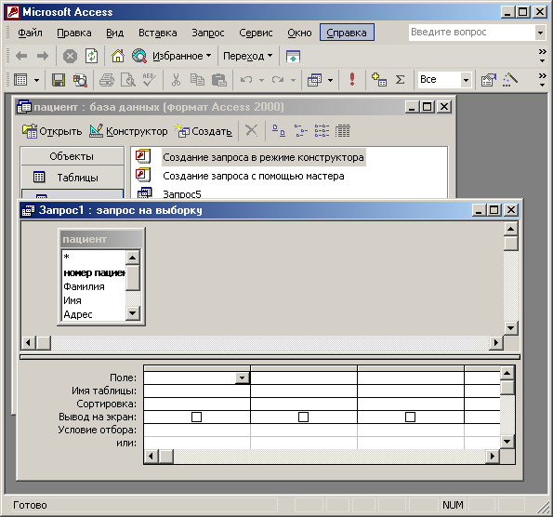
Task: Click the Открыть button in database window
Action: click(x=52, y=131)
